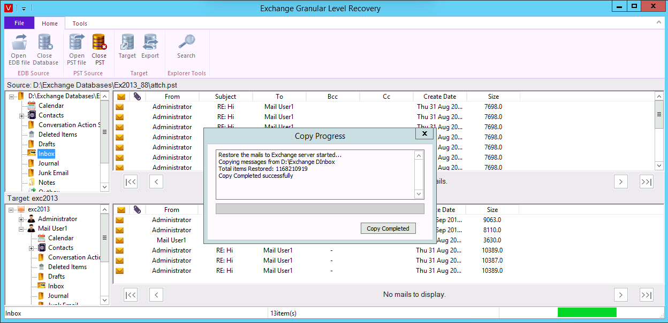The width and height of the screenshot is (668, 323).
Task: Click source tree scrollbar up arrow
Action: pos(105,97)
